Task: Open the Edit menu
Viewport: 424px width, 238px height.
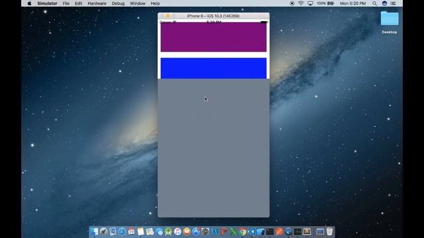Action: 78,3
